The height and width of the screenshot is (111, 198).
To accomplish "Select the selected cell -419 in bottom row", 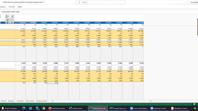I will pos(53,83).
